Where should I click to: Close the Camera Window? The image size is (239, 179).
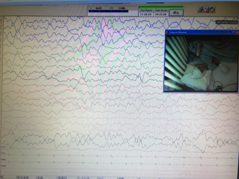(237, 33)
